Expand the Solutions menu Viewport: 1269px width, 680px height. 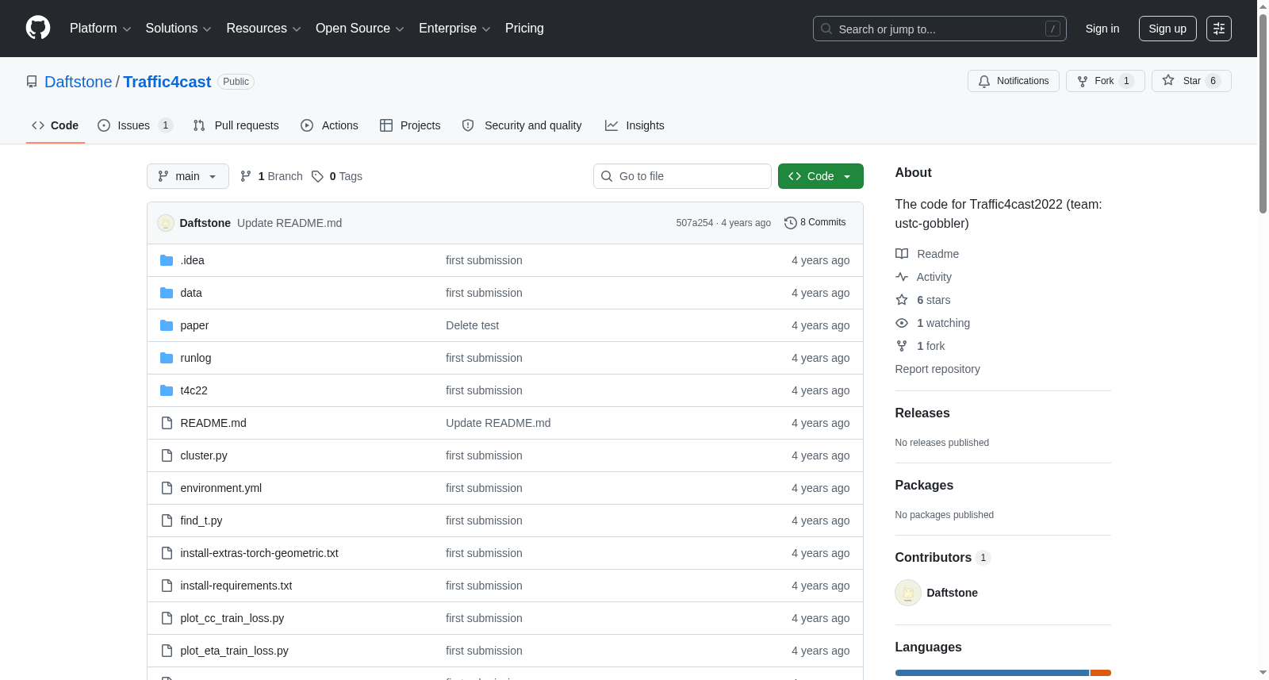tap(178, 29)
